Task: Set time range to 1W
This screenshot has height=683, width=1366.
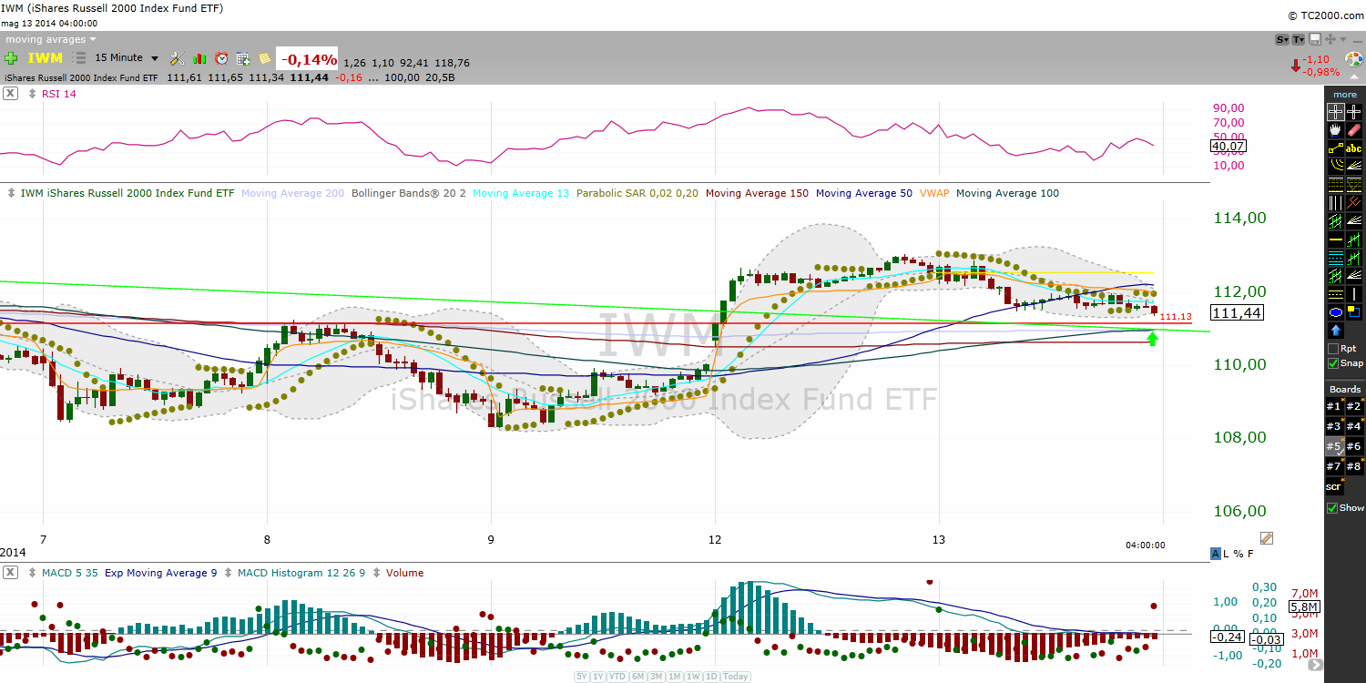Action: [x=693, y=677]
